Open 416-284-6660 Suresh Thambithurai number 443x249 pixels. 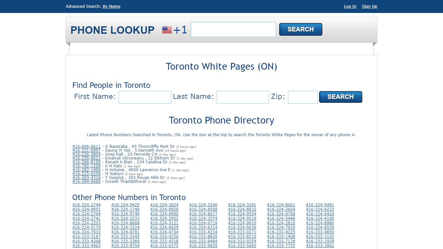point(87,182)
